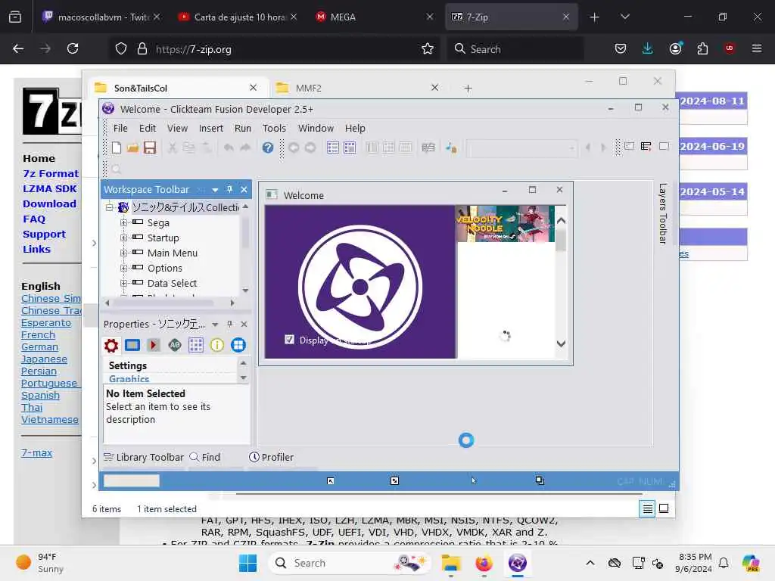775x581 pixels.
Task: Open File Explorer from the taskbar
Action: point(451,563)
